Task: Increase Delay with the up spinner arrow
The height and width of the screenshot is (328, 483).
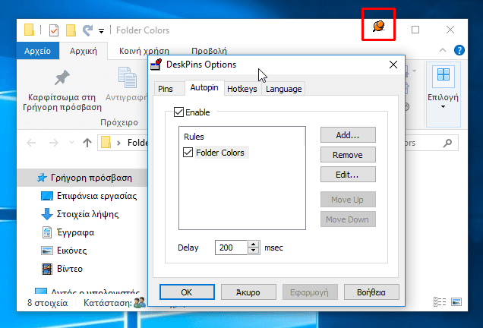Action: coord(253,244)
